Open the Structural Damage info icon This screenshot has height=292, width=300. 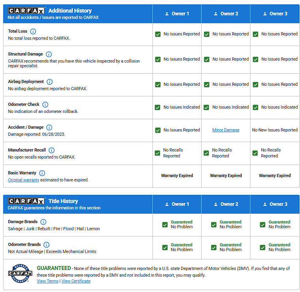pyautogui.click(x=49, y=54)
